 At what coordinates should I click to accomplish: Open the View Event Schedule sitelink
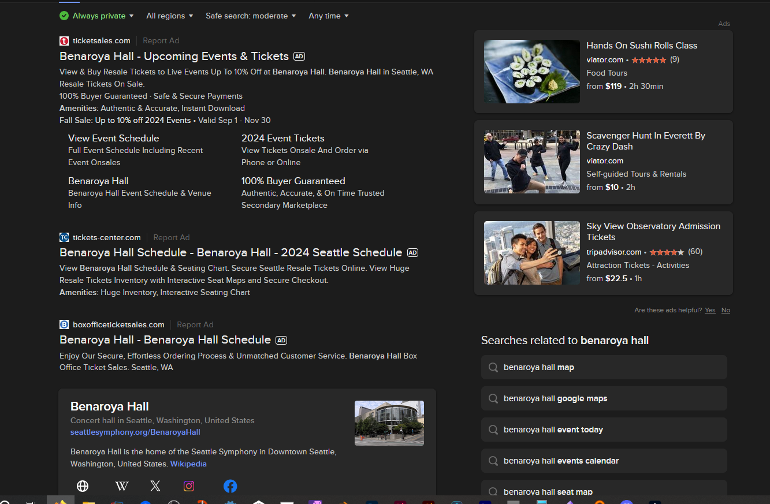click(x=113, y=138)
